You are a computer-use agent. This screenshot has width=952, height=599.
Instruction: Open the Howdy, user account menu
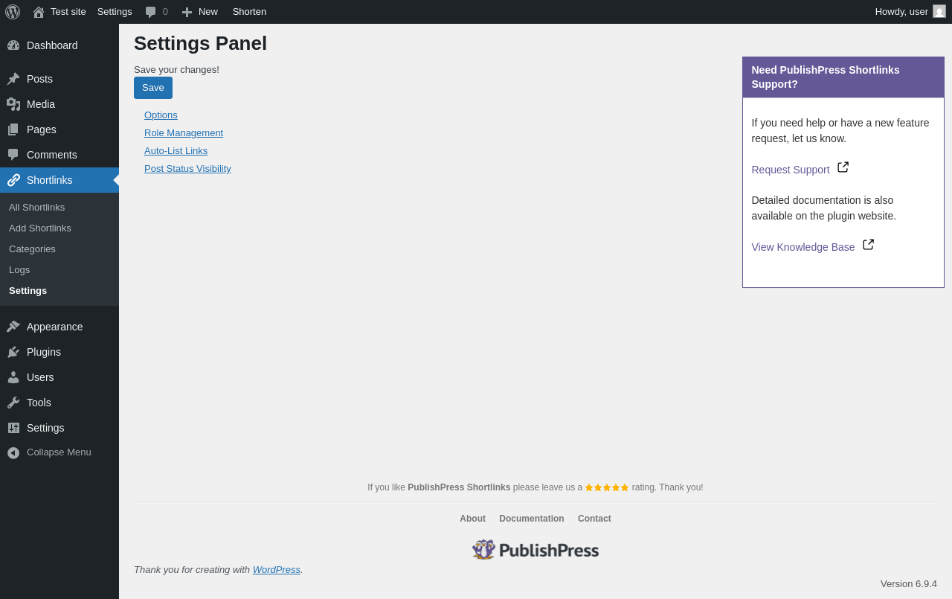[x=901, y=12]
